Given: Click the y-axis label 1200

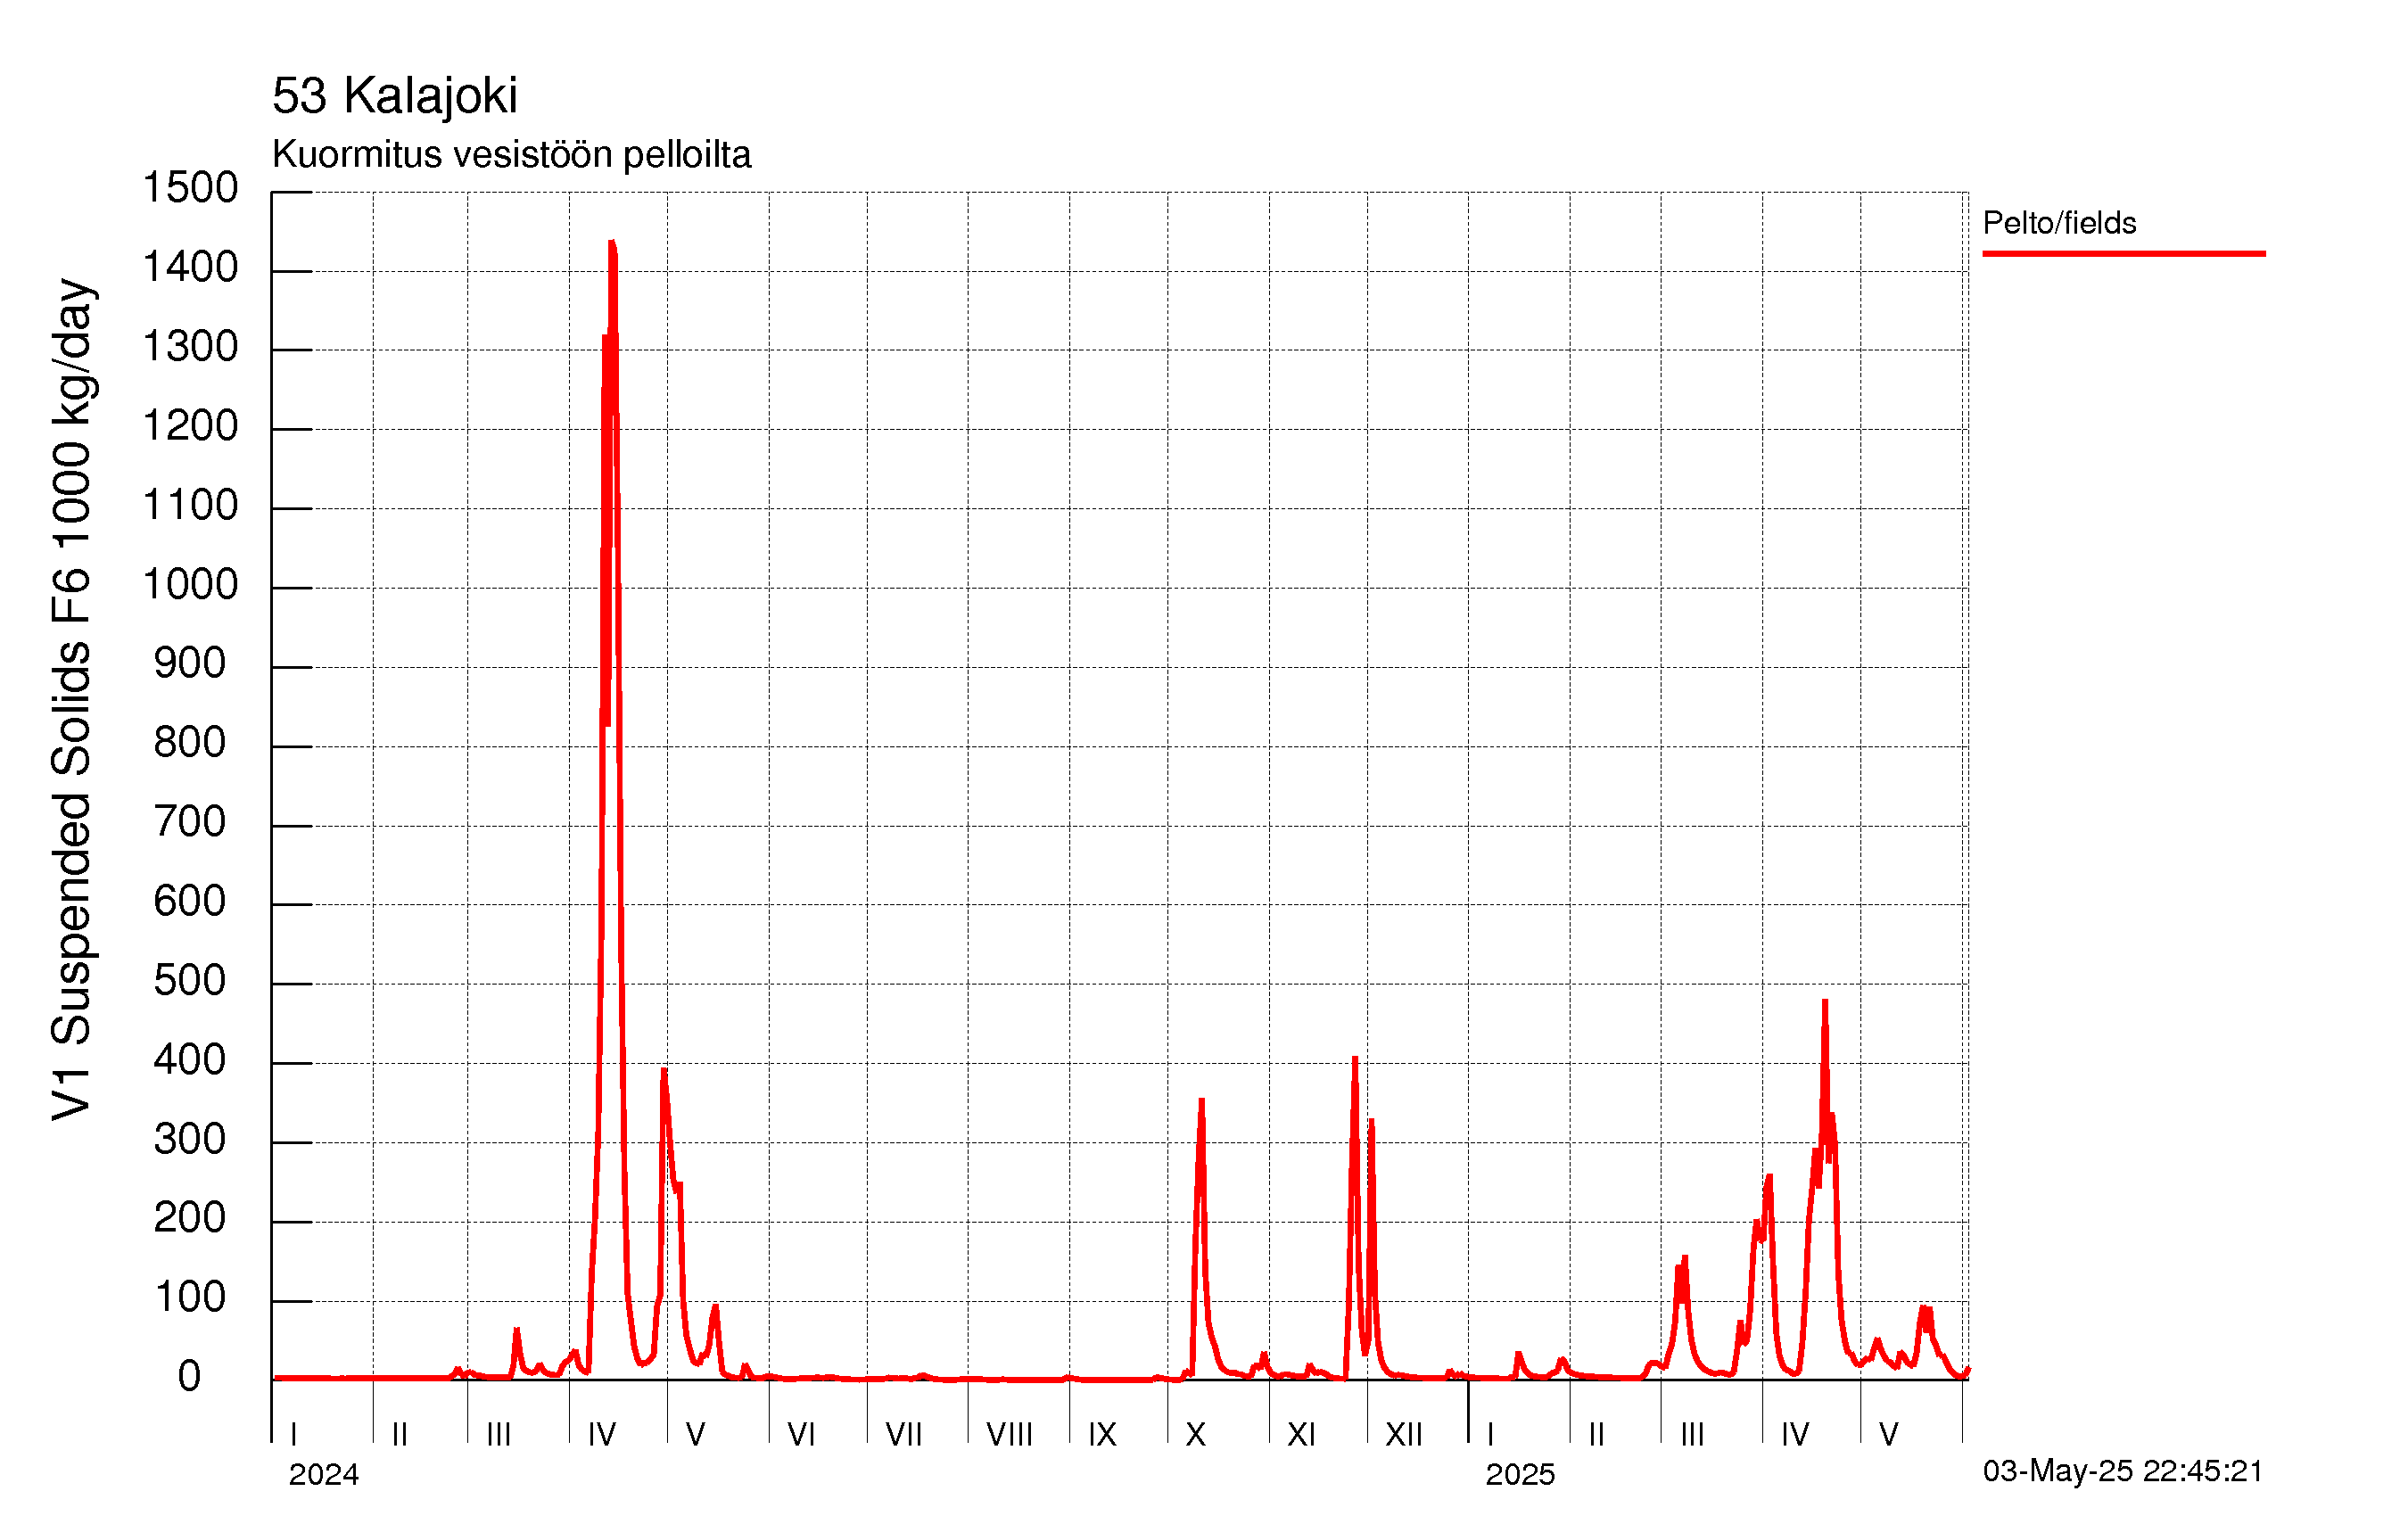Looking at the screenshot, I should [190, 426].
